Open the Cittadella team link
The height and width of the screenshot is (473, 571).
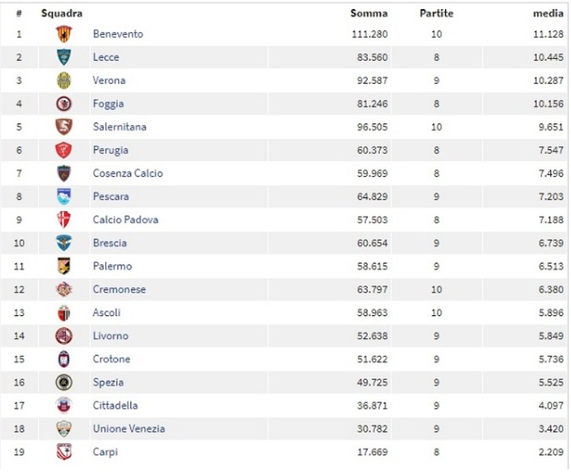pos(115,405)
